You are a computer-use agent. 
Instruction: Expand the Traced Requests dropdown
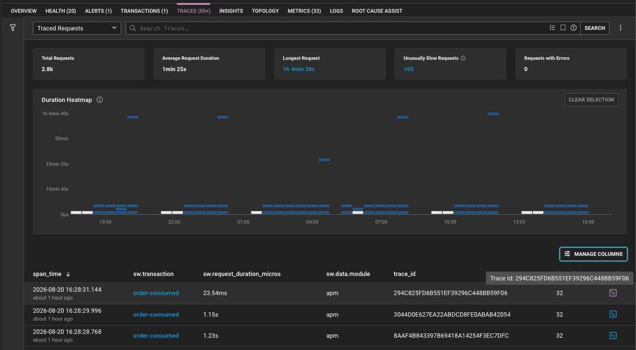(77, 28)
